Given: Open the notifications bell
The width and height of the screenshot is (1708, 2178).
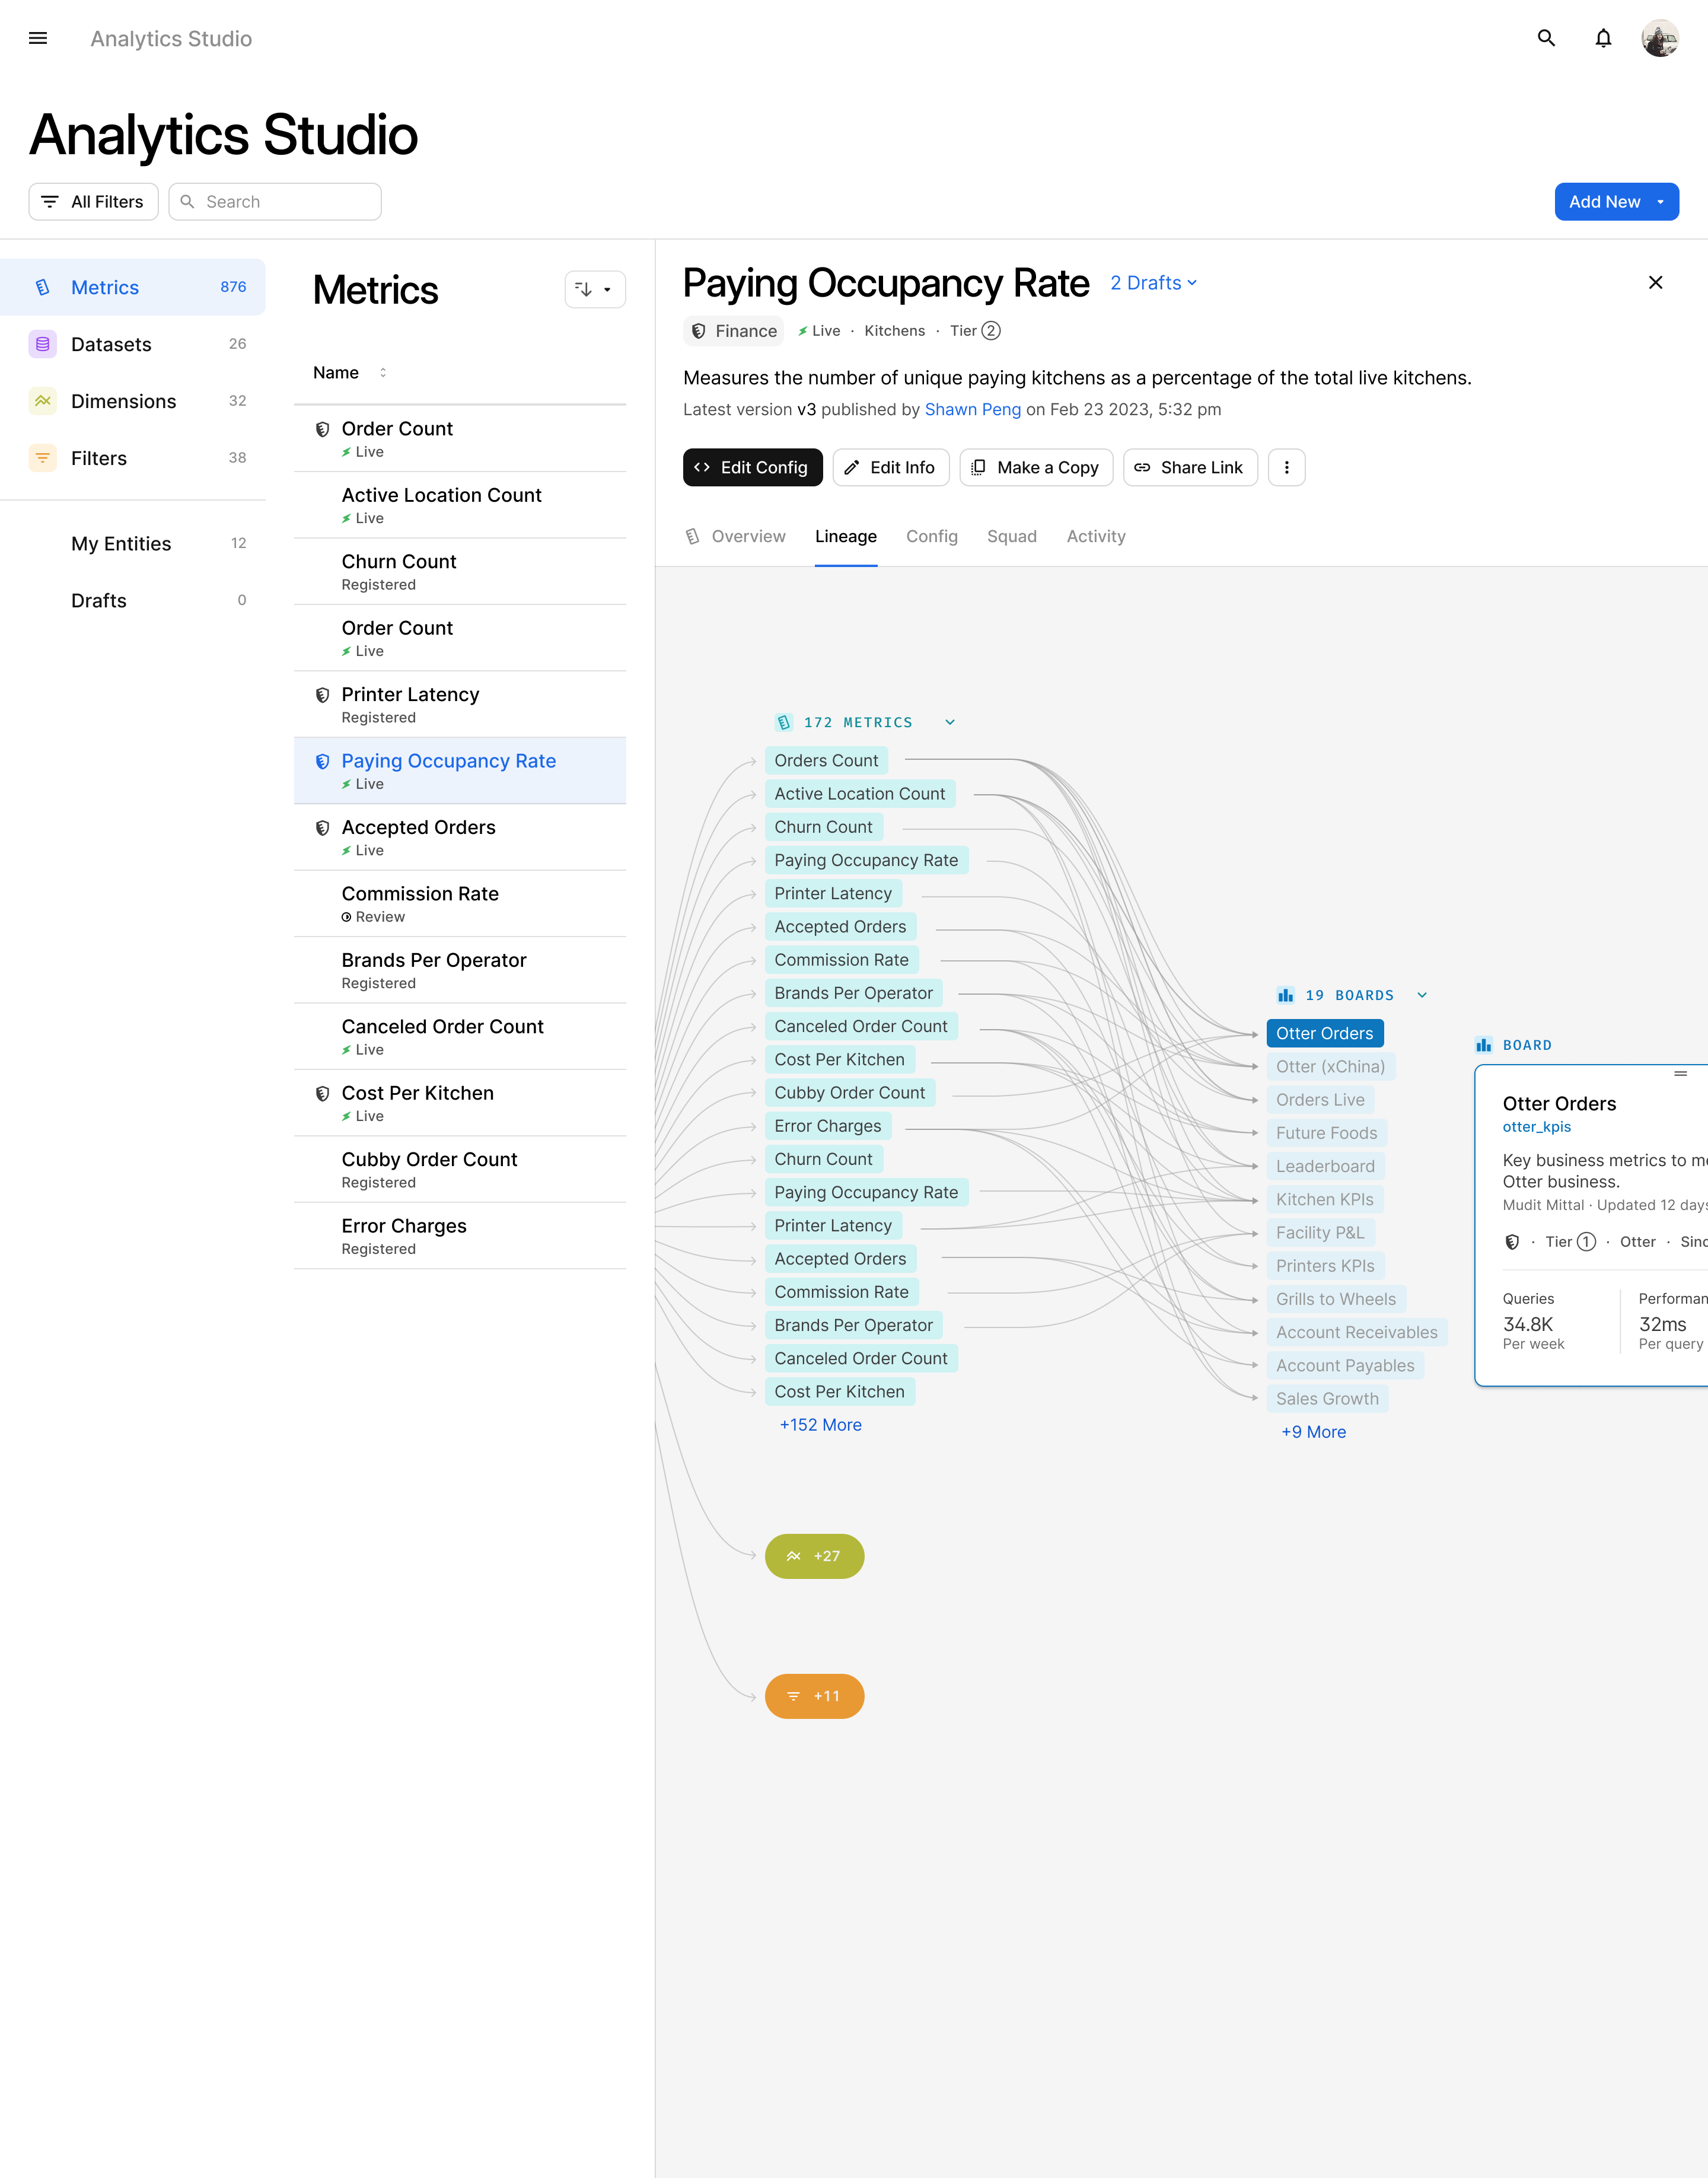Looking at the screenshot, I should pyautogui.click(x=1603, y=38).
